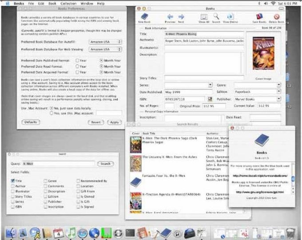The height and width of the screenshot is (240, 302).
Task: Uncheck the Title search field checkbox
Action: pos(13,181)
